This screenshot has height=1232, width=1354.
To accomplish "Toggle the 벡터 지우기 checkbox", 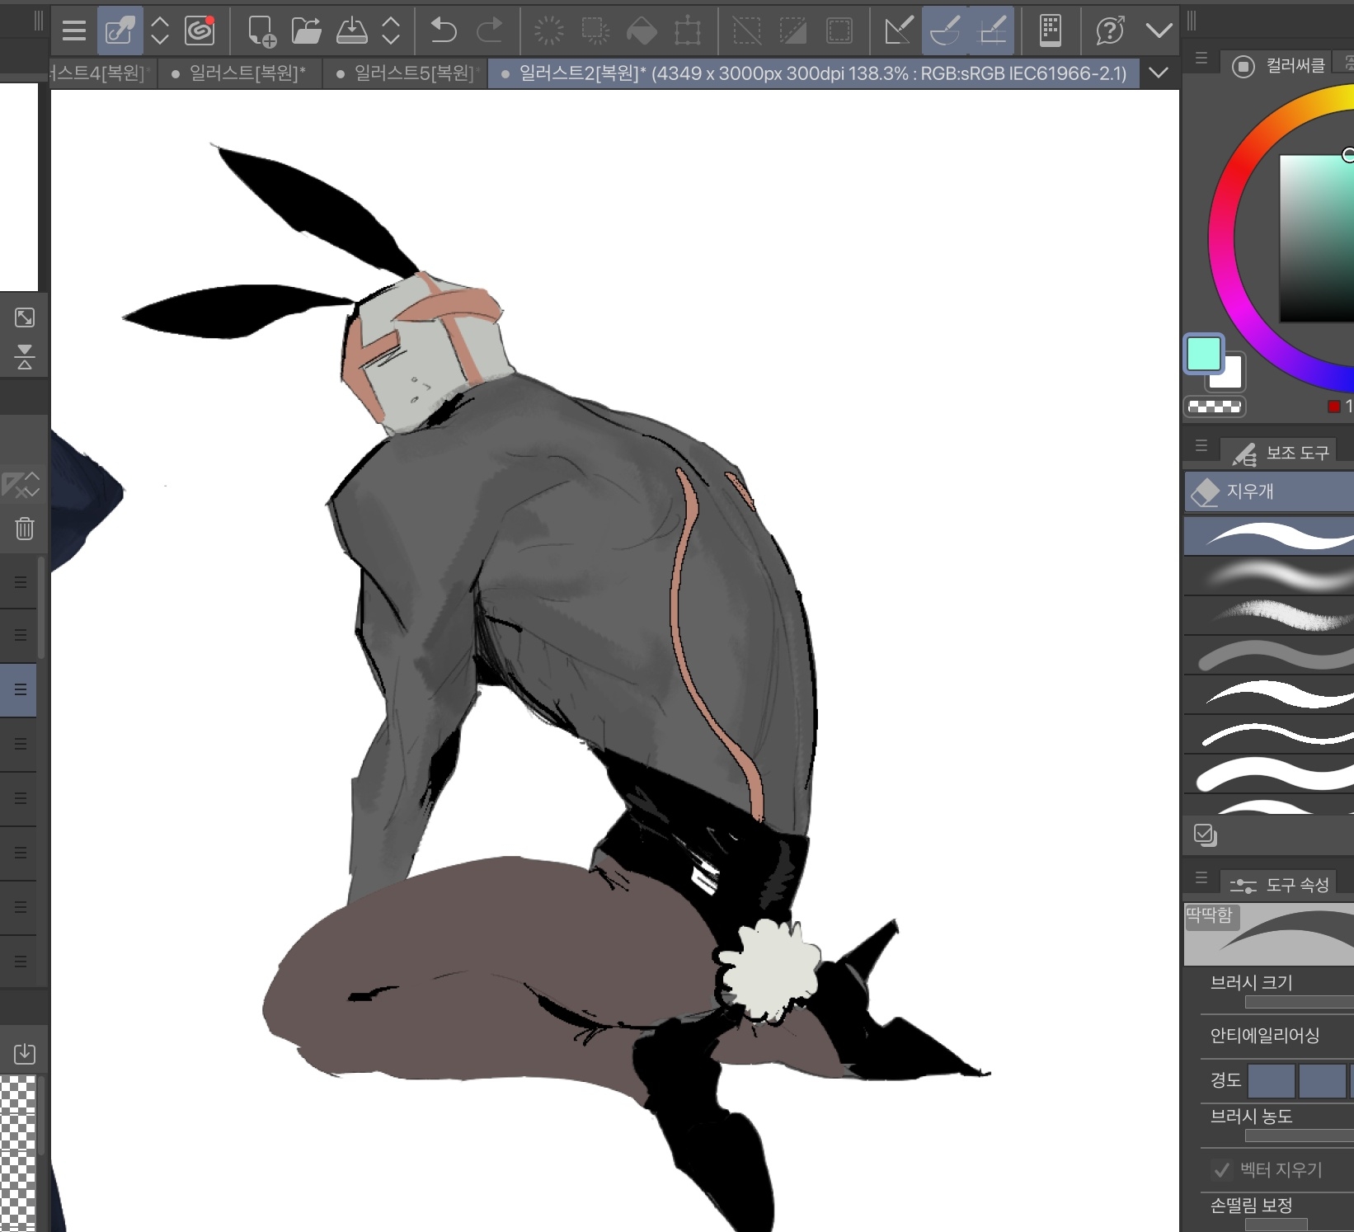I will [x=1221, y=1169].
